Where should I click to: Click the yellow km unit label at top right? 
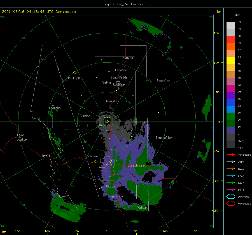coord(219,12)
